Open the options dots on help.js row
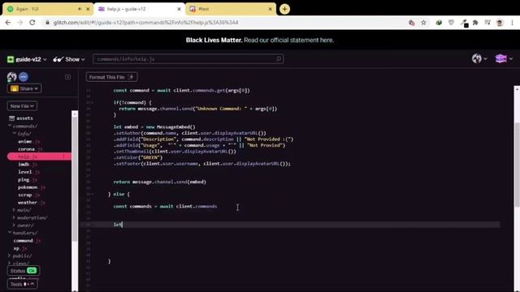520x292 pixels. (x=63, y=157)
